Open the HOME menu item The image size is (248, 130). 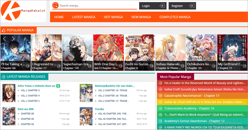59,17
